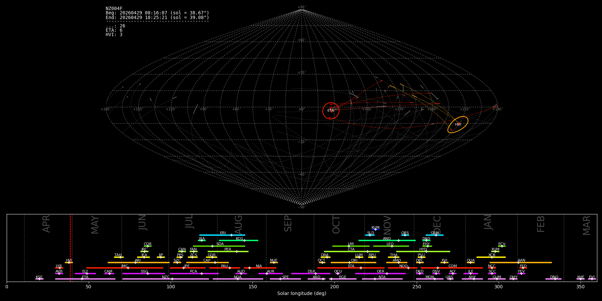This screenshot has width=602, height=301.
Task: Select the ERI cyan shower bar
Action: pos(222,235)
